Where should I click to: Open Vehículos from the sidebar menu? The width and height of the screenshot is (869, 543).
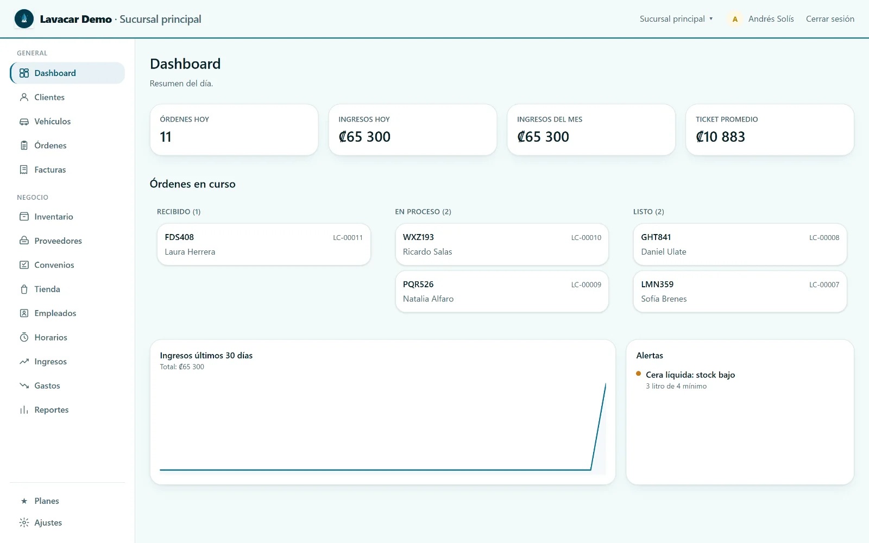tap(67, 122)
